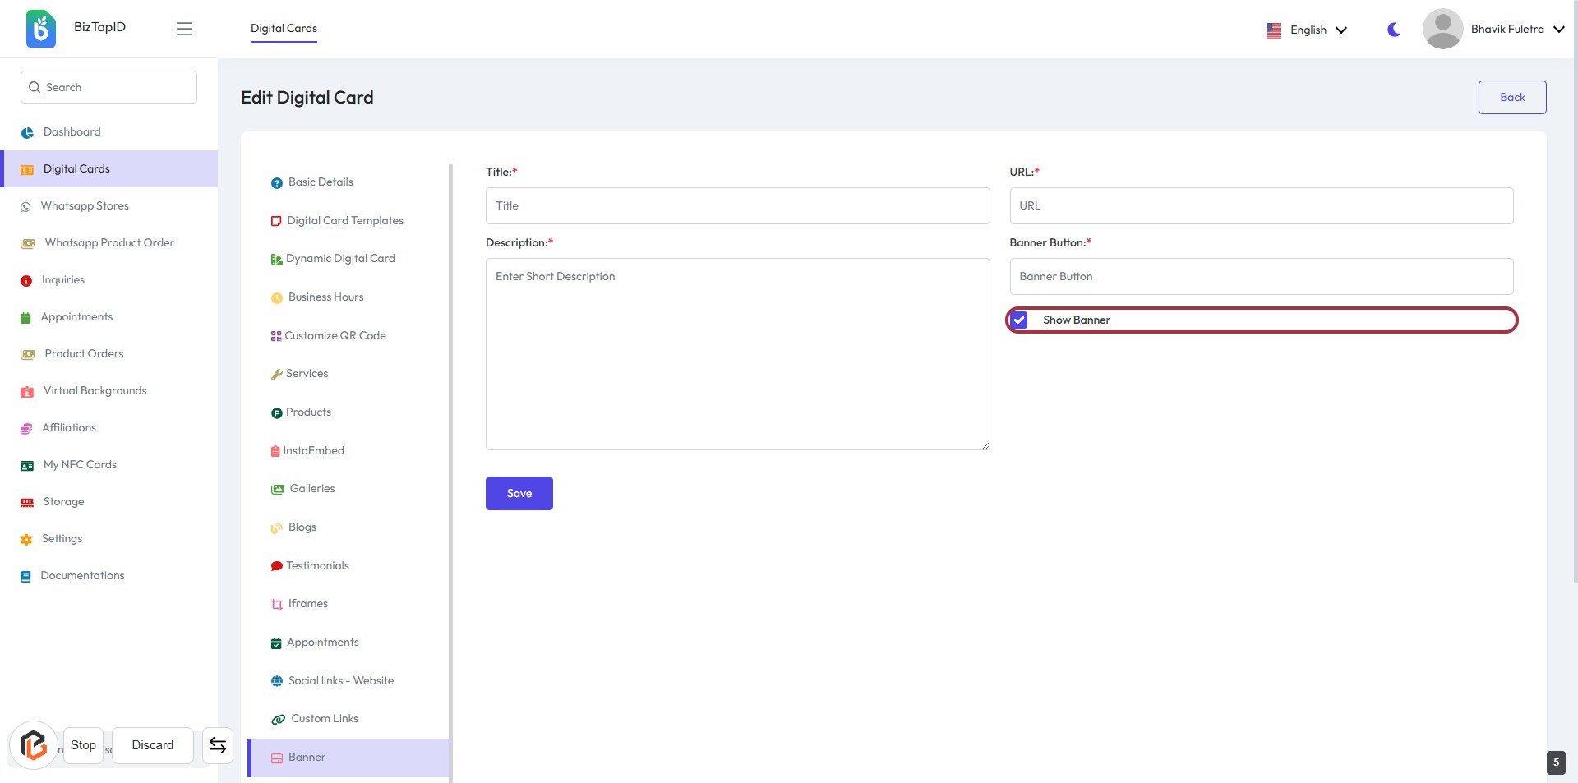Click into the Title input field
Image resolution: width=1578 pixels, height=783 pixels.
pos(737,206)
